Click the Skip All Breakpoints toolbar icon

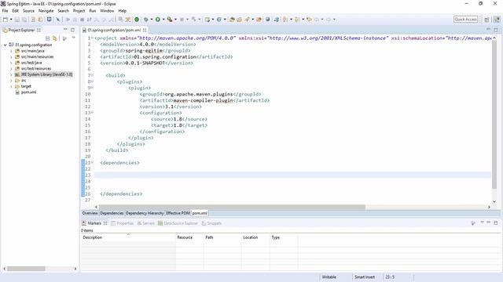[58, 20]
